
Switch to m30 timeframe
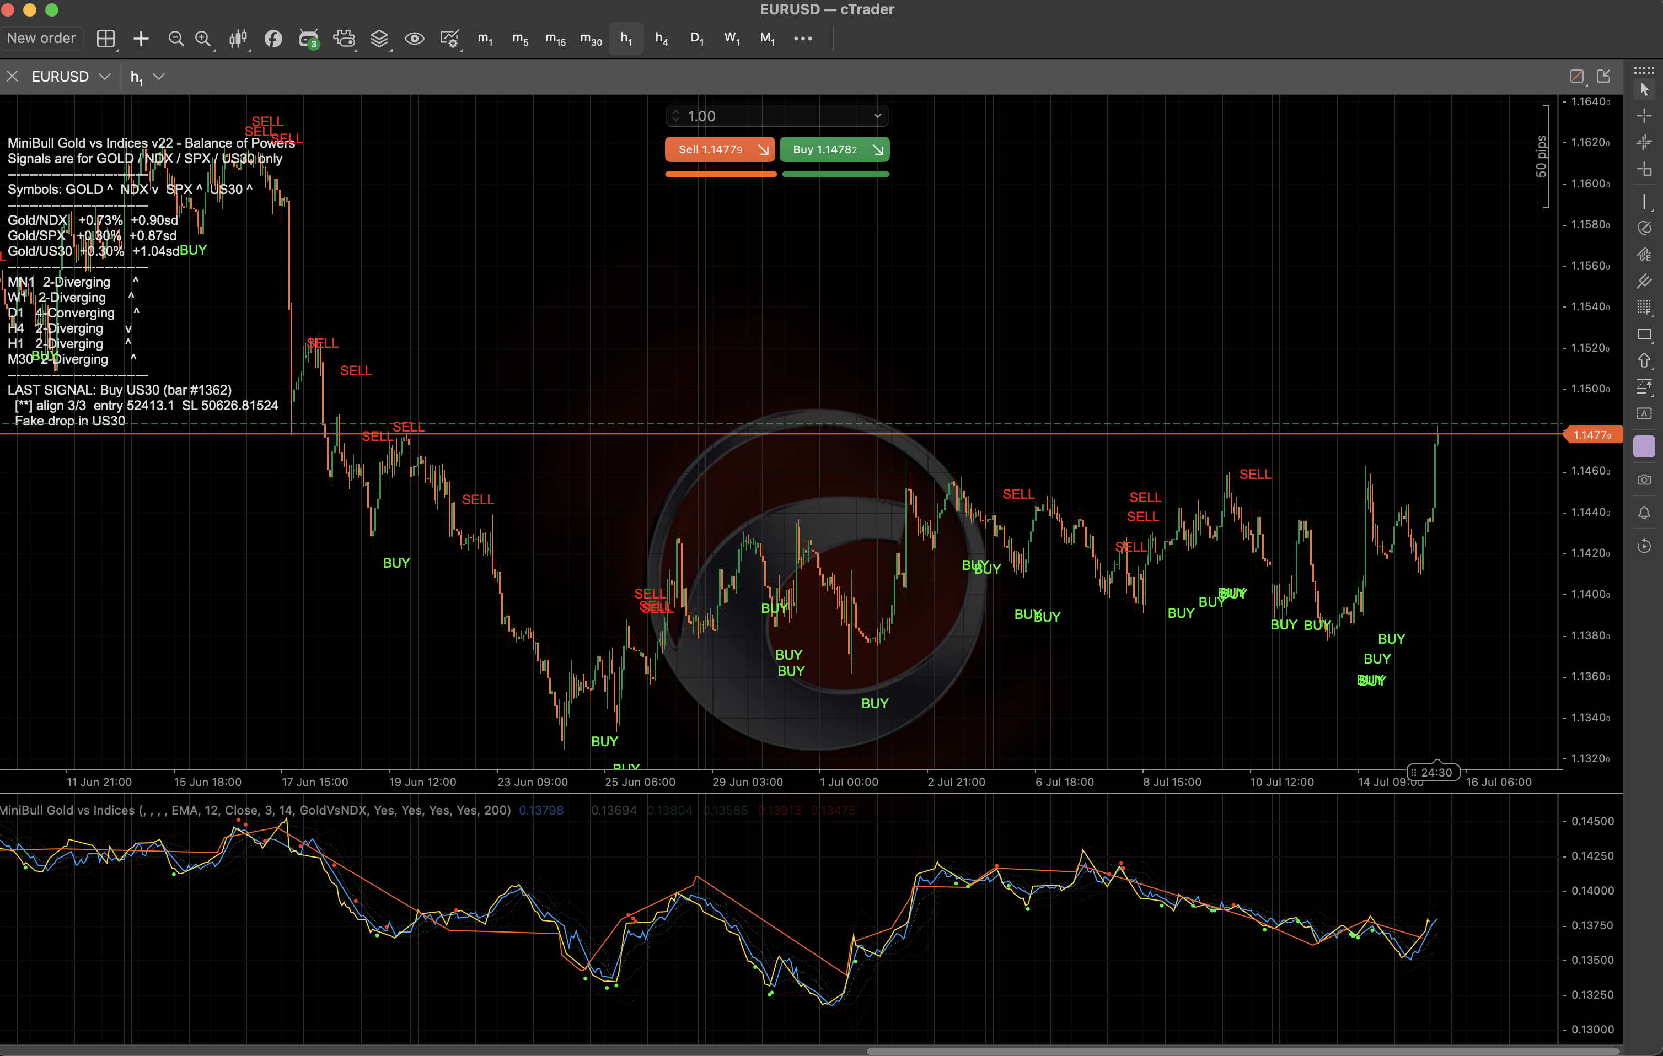pos(591,39)
